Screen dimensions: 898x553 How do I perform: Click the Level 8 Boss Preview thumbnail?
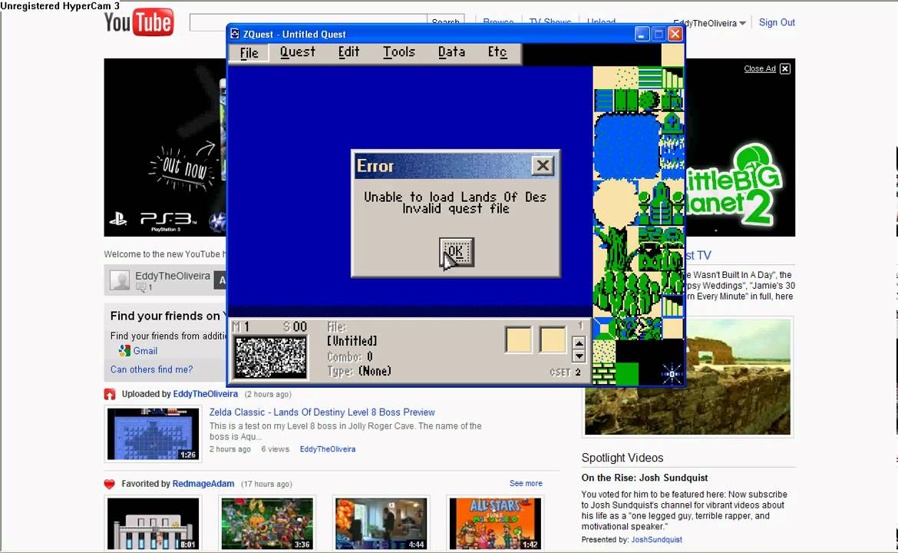pyautogui.click(x=153, y=434)
